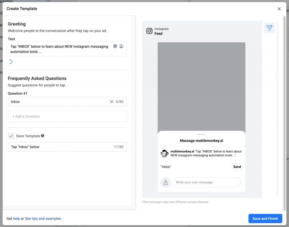Close the Create Template dialog
This screenshot has width=289, height=227.
coord(279,9)
